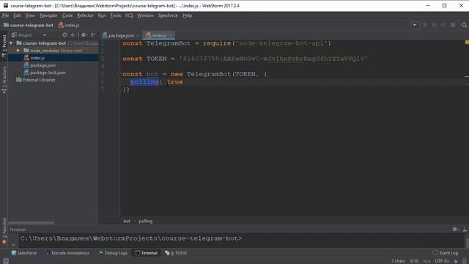This screenshot has width=469, height=264.
Task: Open Search Everywhere magnifier icon
Action: click(464, 25)
